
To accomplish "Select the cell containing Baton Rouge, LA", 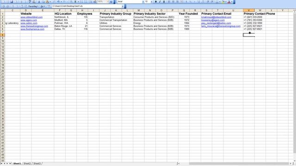I will tap(63, 26).
